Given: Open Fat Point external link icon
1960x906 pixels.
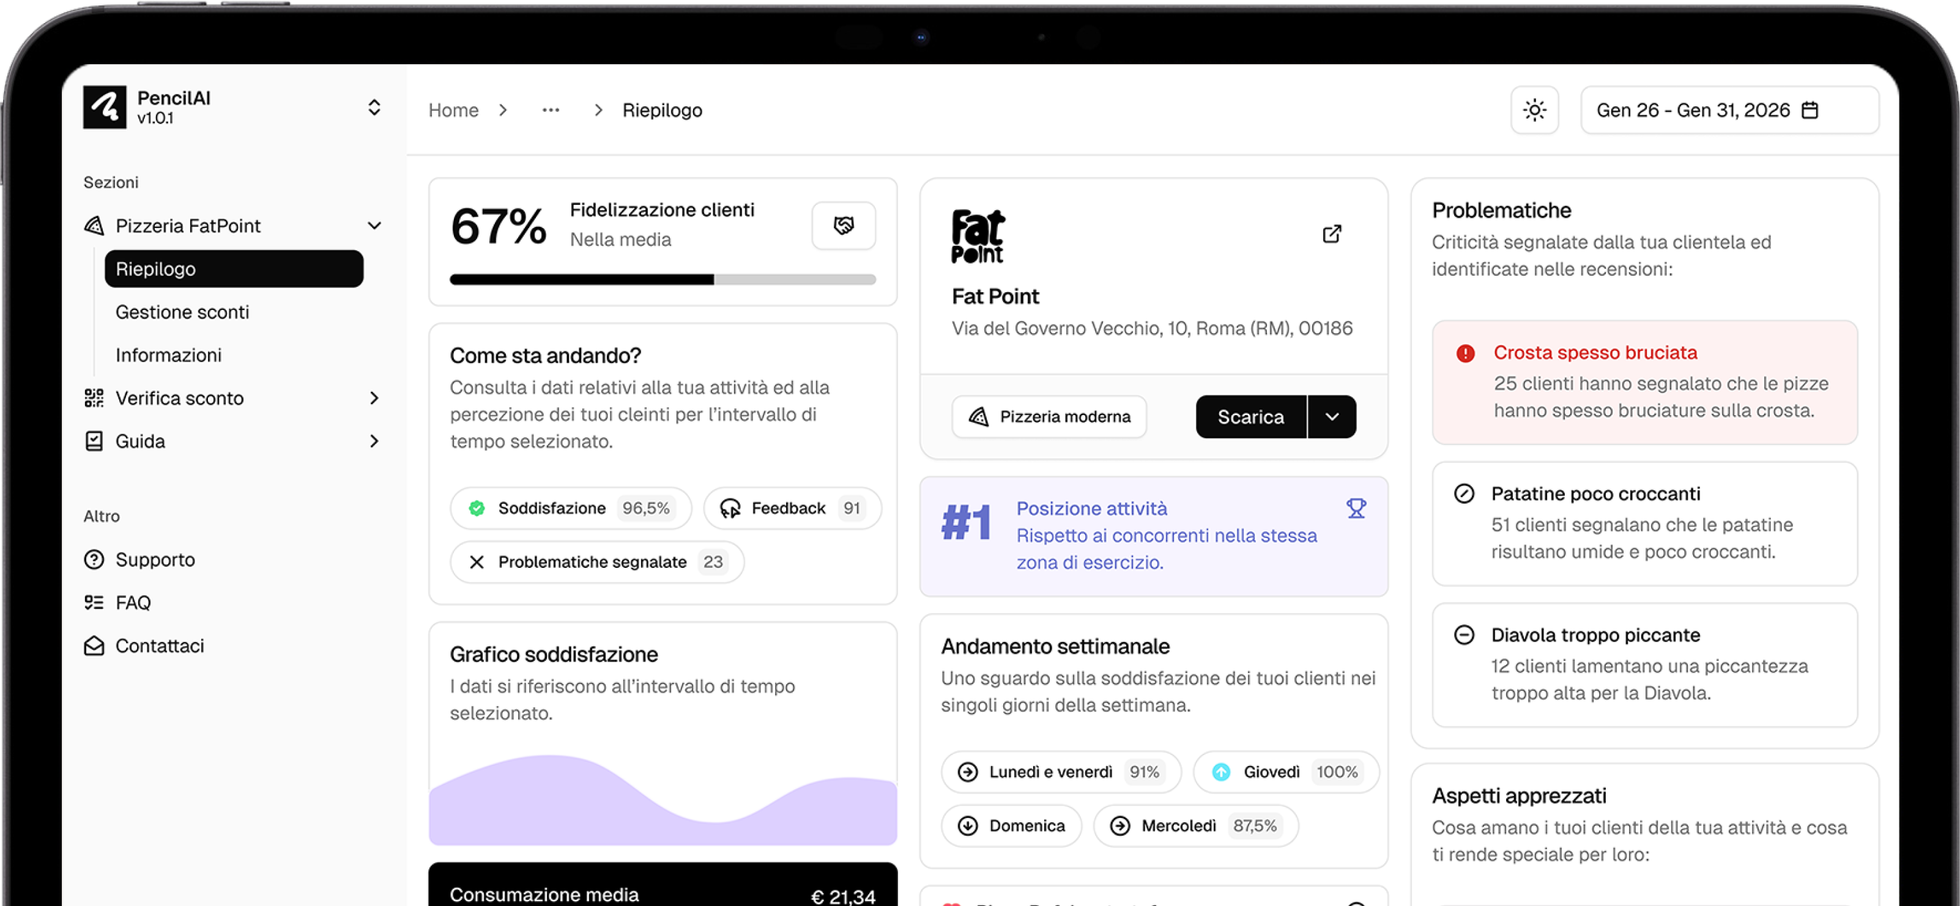Looking at the screenshot, I should [x=1332, y=234].
